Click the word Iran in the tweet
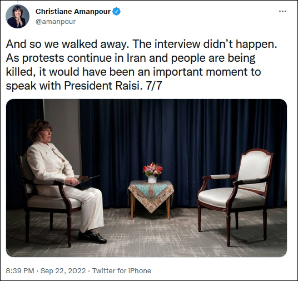 pos(136,58)
